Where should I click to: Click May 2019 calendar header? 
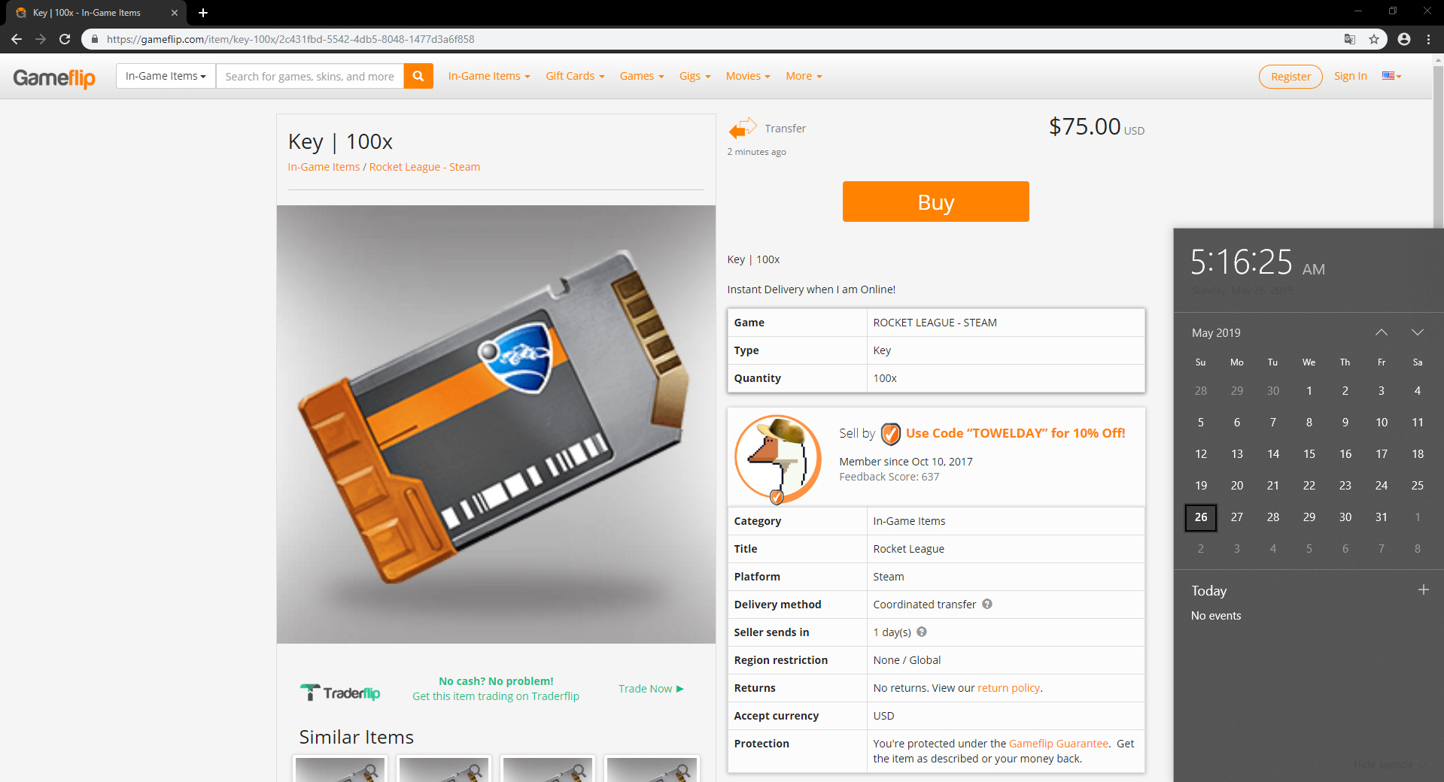(1216, 332)
